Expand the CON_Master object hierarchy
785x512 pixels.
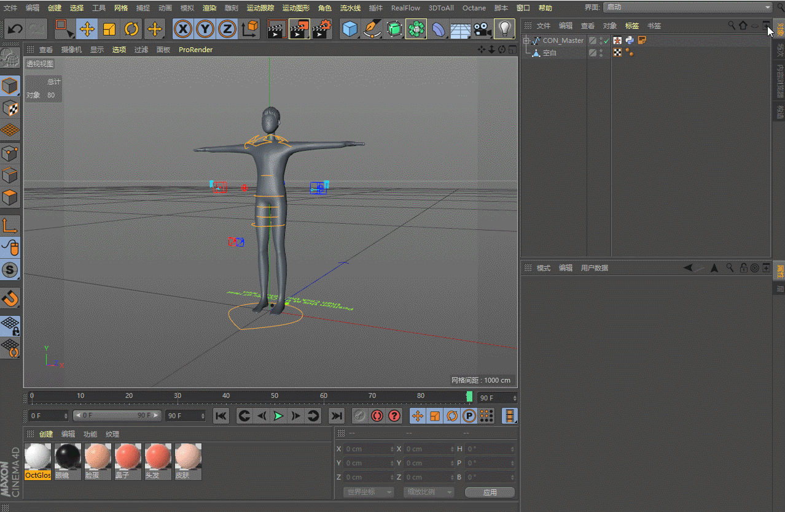(526, 41)
